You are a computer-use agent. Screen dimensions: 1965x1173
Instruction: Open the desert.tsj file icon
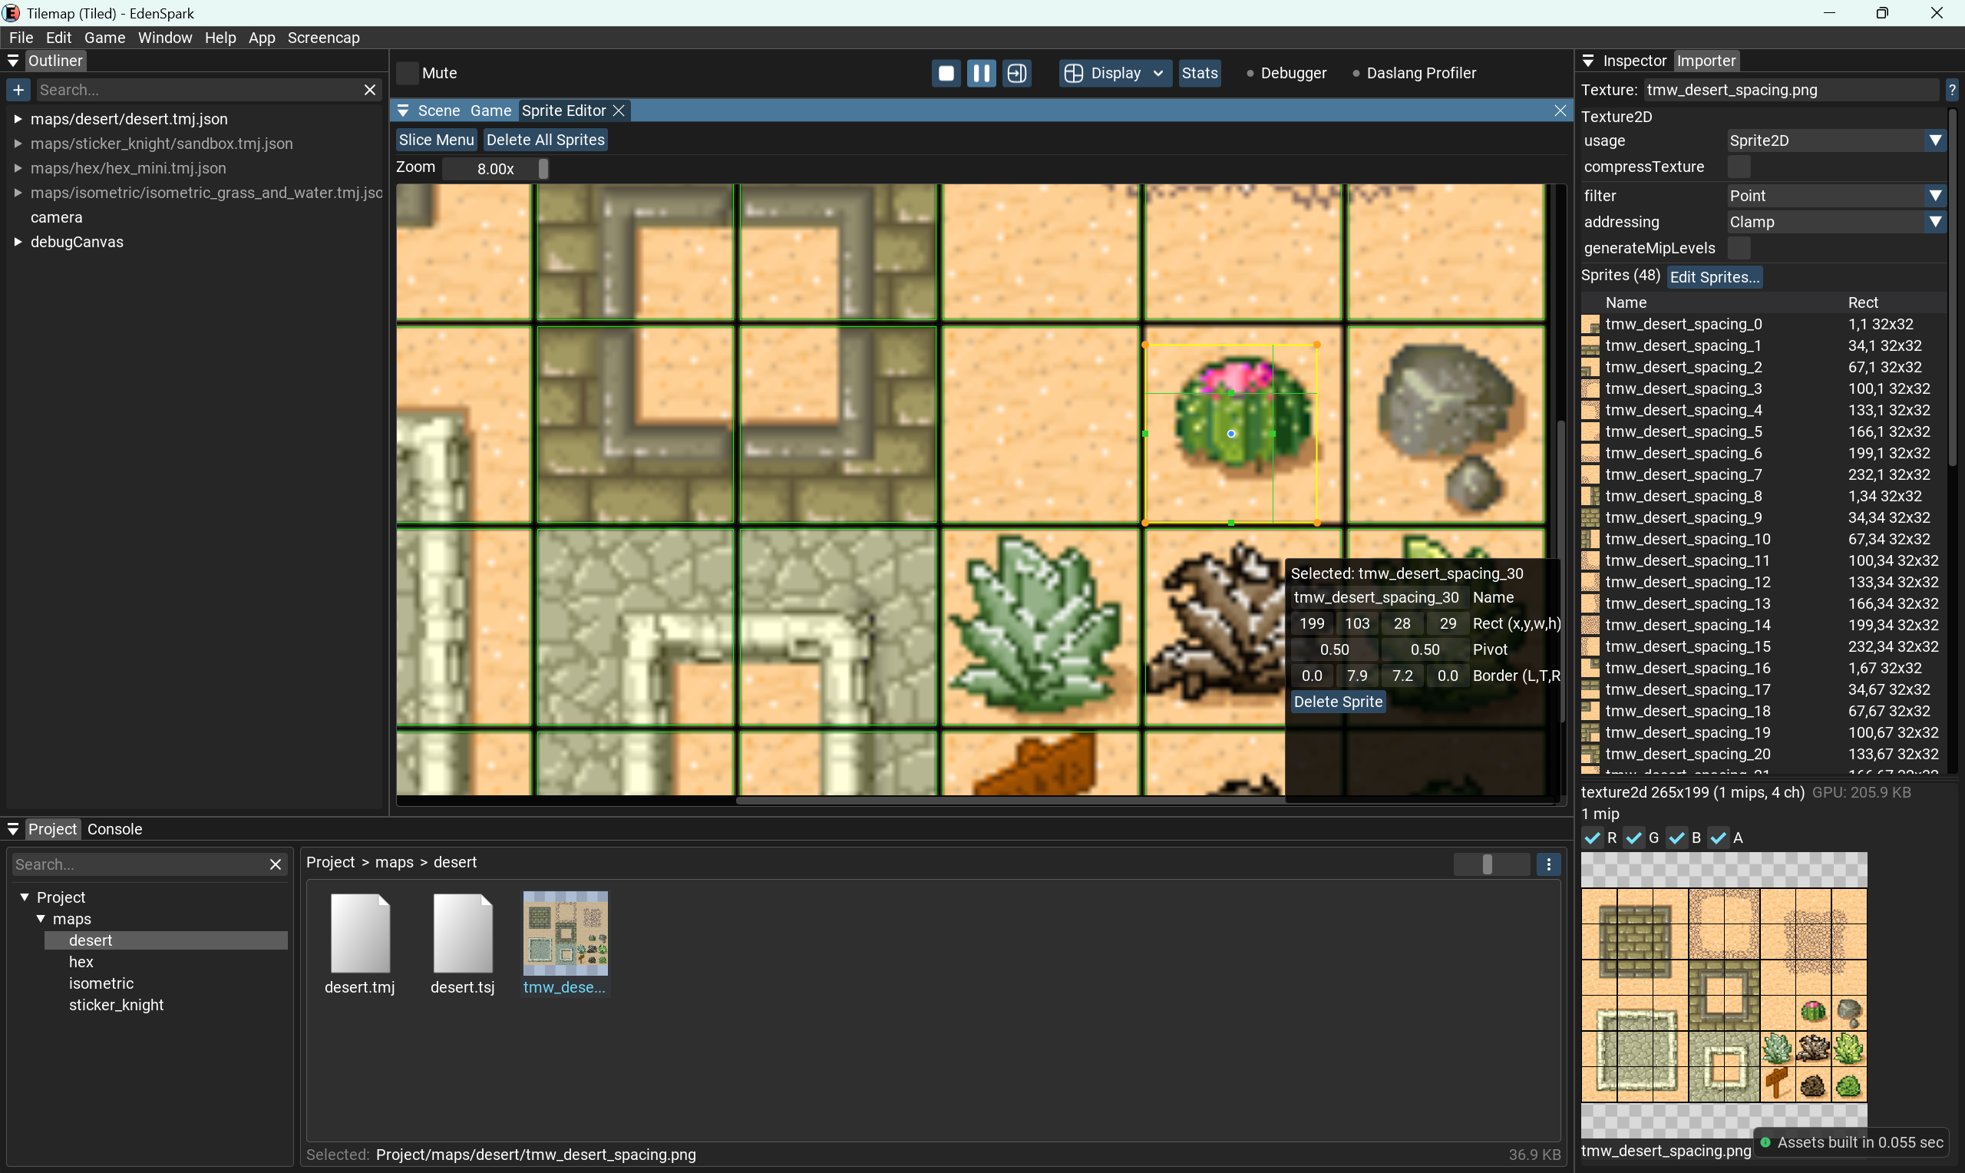[x=462, y=933]
